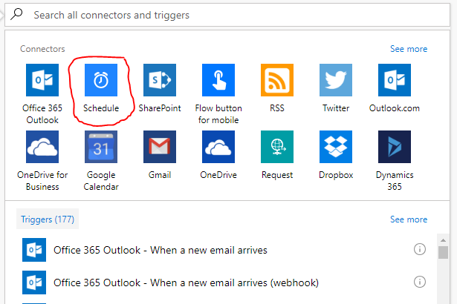This screenshot has width=457, height=304.
Task: Click the Outlook icon beside the webhook trigger
Action: (34, 282)
